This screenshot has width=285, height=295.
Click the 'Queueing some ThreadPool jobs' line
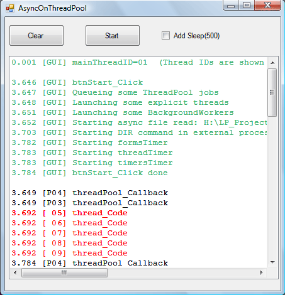(x=115, y=92)
